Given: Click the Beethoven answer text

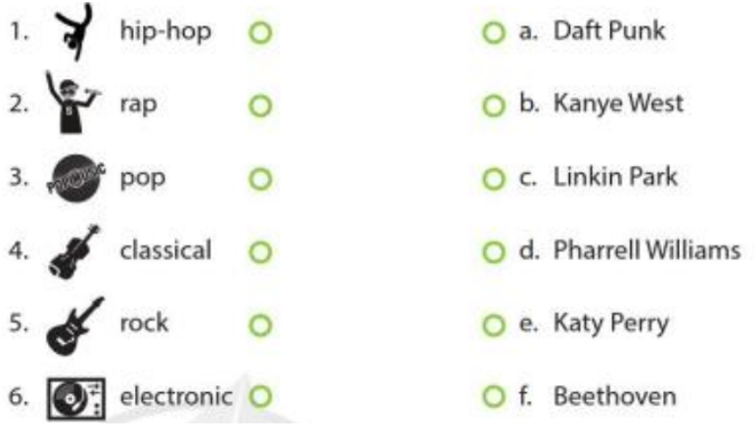Looking at the screenshot, I should [x=614, y=397].
